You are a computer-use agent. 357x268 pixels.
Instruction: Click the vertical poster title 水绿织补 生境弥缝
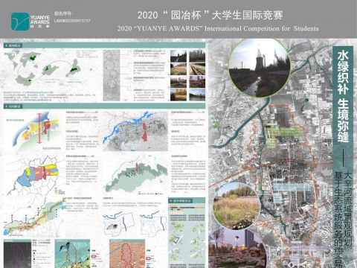coord(343,97)
